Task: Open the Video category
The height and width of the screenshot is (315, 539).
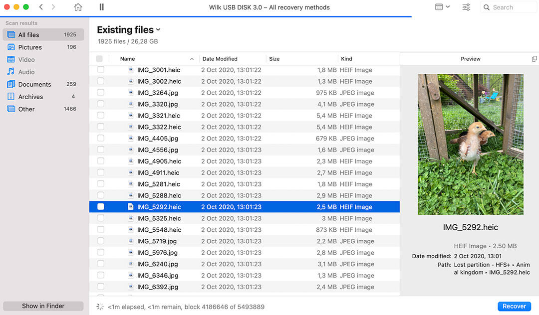Action: (x=43, y=59)
